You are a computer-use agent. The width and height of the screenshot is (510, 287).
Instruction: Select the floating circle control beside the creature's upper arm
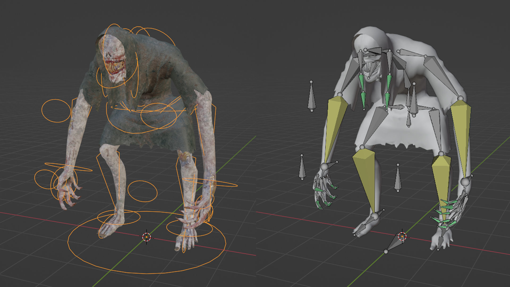pos(56,111)
